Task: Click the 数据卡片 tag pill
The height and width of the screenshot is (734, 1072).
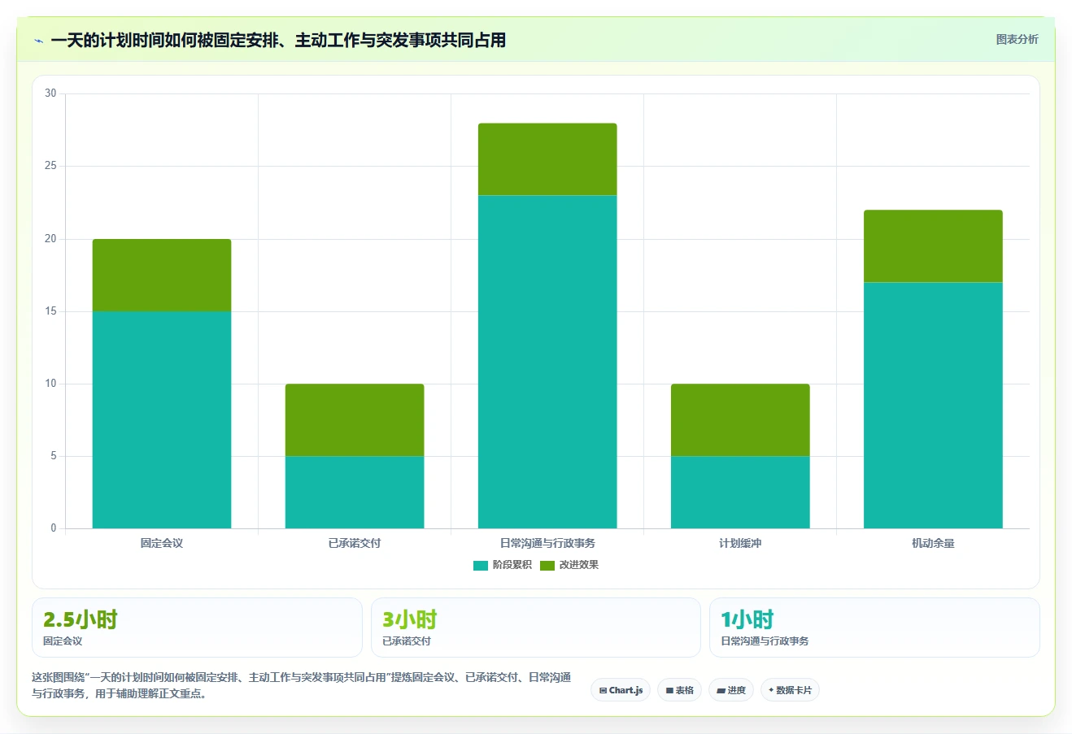Action: [x=790, y=690]
